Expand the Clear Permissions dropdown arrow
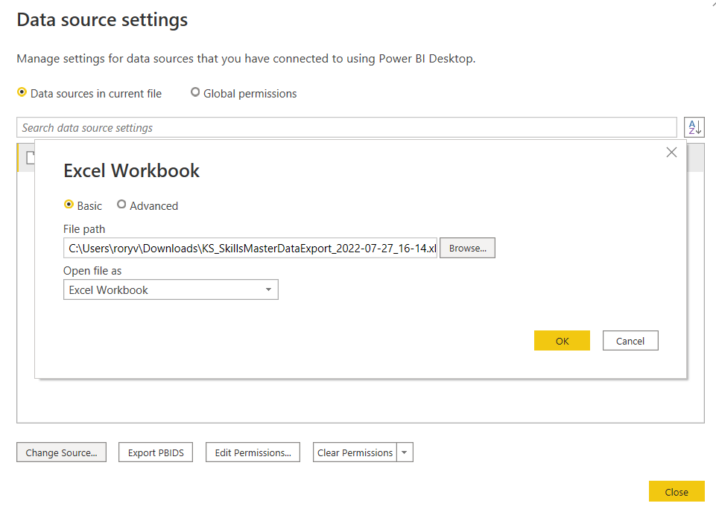 405,452
